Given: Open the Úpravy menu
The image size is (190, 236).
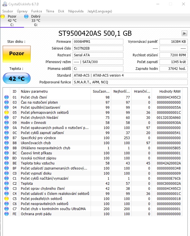Looking at the screenshot, I should (x=22, y=11).
